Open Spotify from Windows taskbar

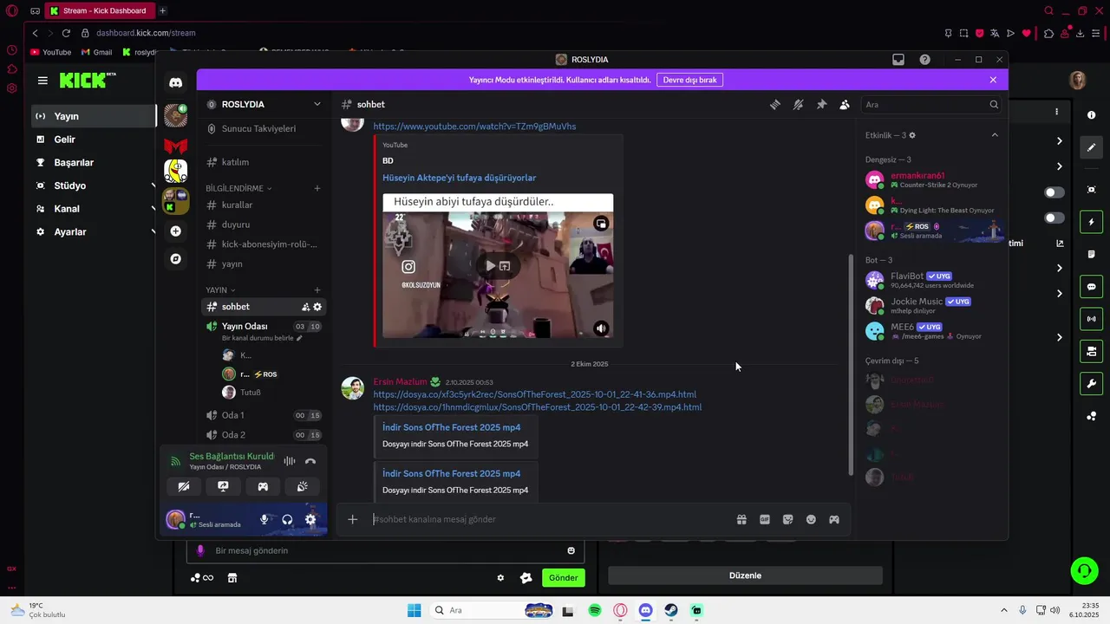pyautogui.click(x=595, y=610)
